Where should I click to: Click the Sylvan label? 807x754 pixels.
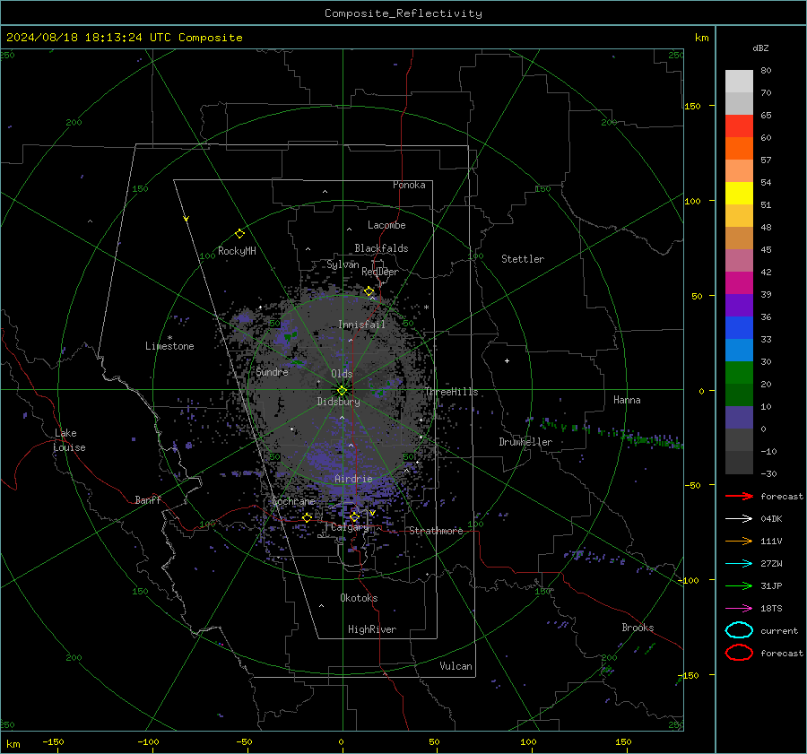pos(343,264)
